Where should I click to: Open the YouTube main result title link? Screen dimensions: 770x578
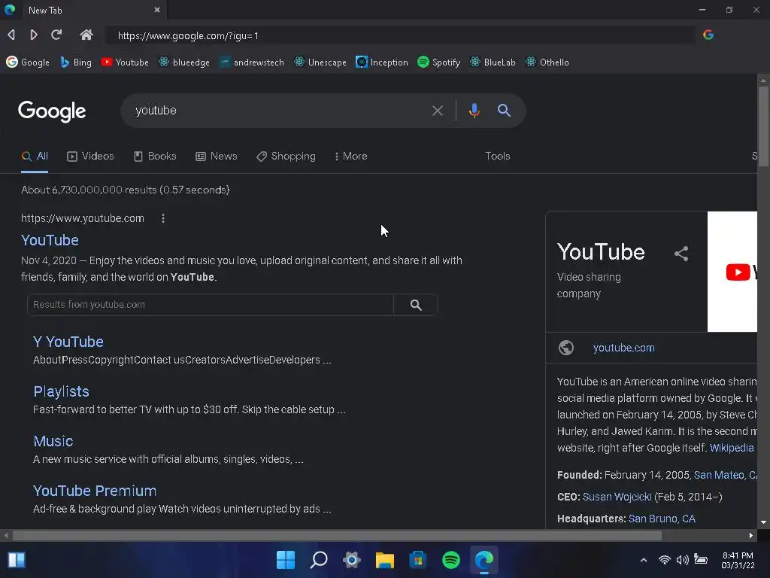click(50, 240)
